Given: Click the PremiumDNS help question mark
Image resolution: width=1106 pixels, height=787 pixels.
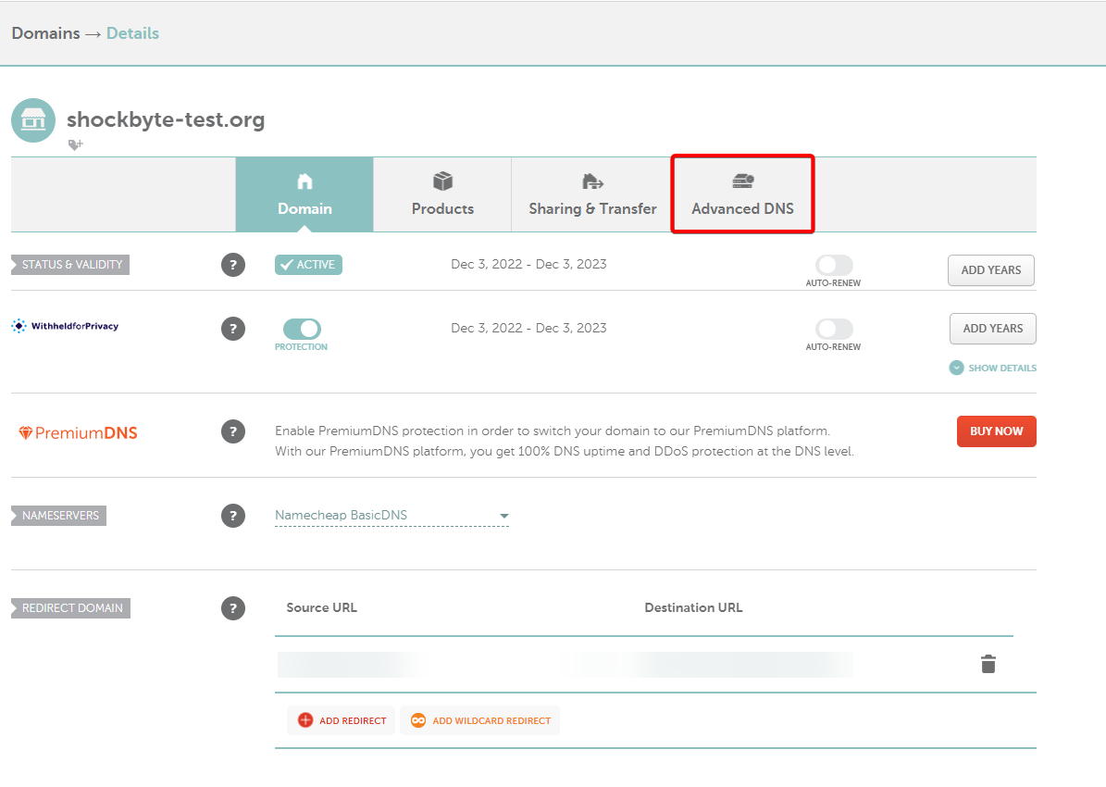Looking at the screenshot, I should [232, 431].
